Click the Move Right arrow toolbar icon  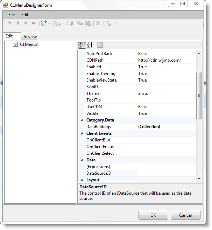pyautogui.click(x=34, y=23)
